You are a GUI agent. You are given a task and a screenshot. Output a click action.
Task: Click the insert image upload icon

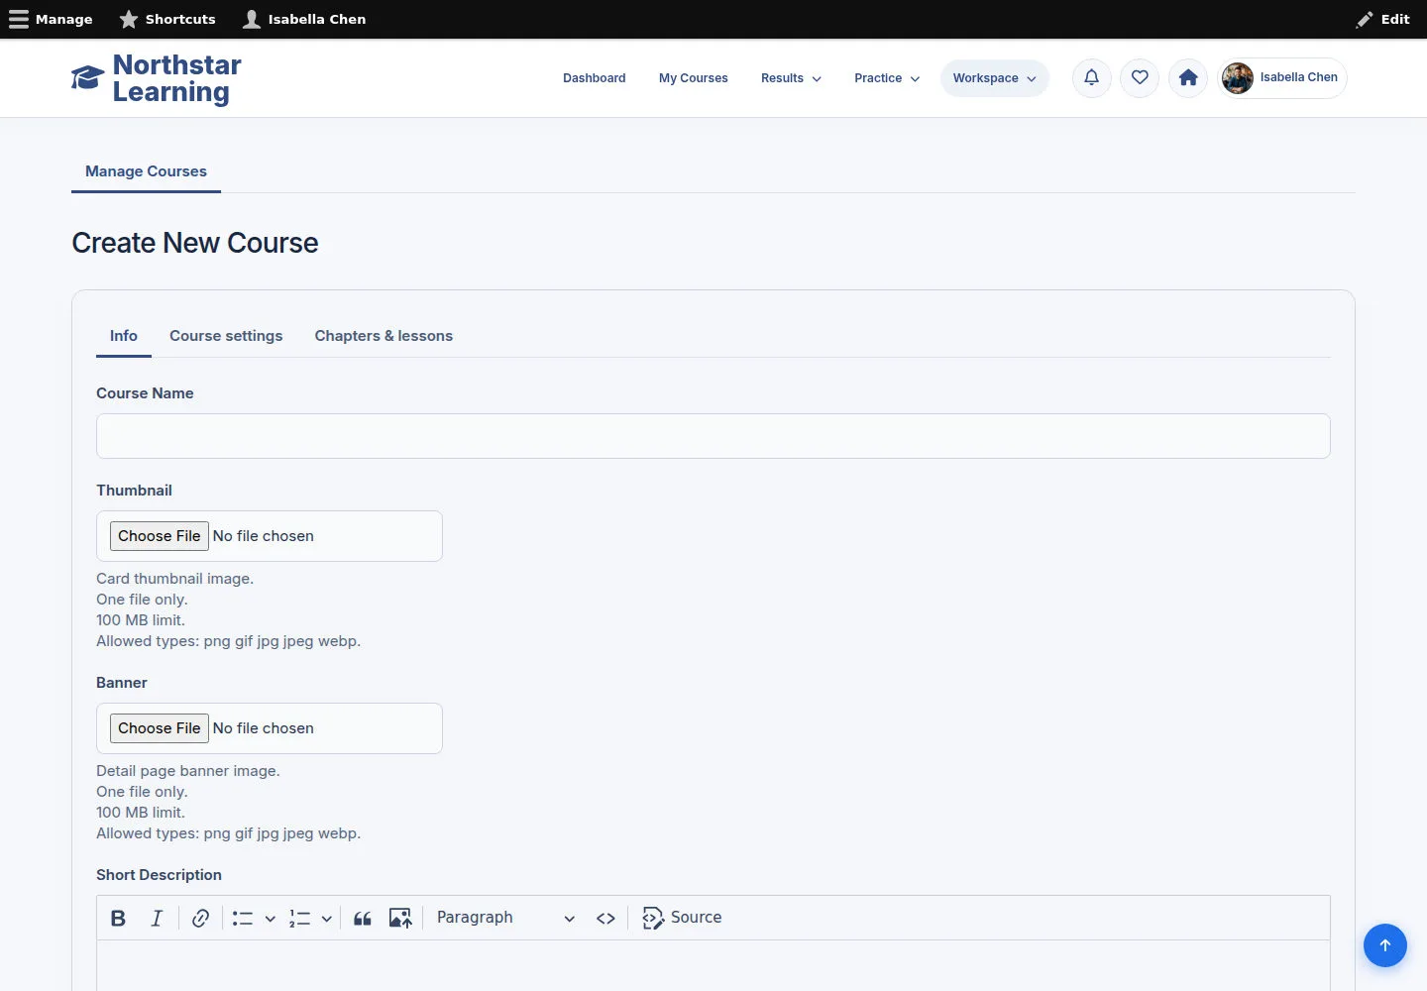pyautogui.click(x=400, y=918)
